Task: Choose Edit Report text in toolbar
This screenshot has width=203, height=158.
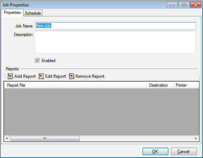Action: 56,76
